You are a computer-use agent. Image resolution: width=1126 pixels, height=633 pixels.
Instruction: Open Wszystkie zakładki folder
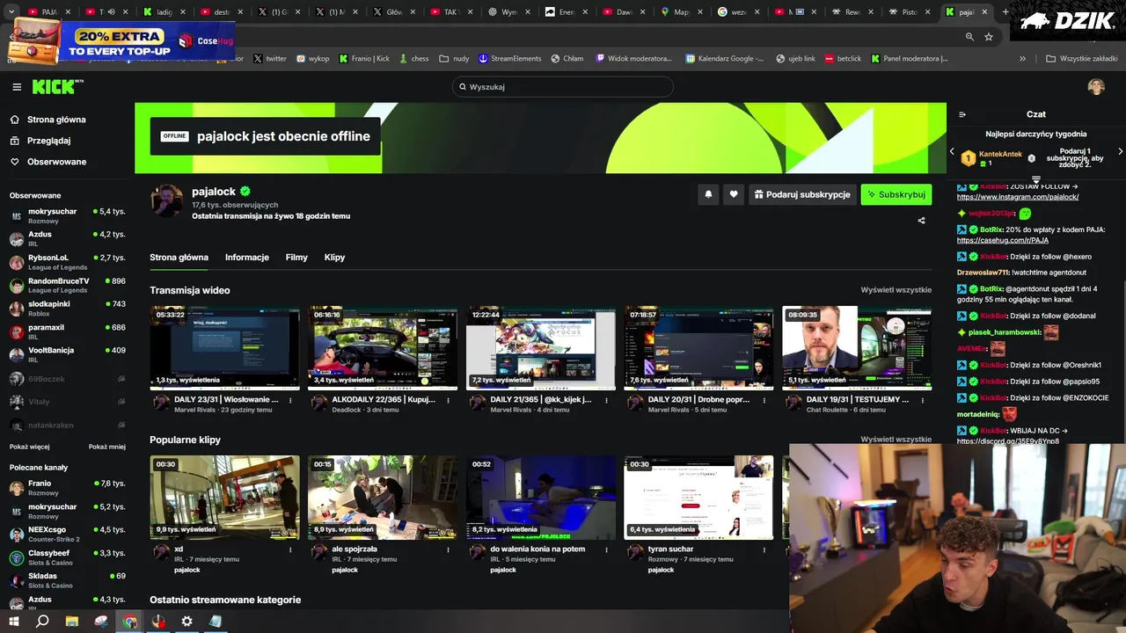tap(1082, 59)
